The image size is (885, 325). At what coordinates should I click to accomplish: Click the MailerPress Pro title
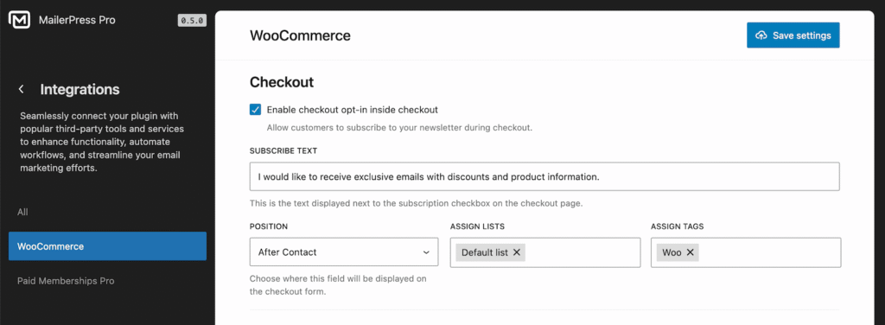[77, 21]
